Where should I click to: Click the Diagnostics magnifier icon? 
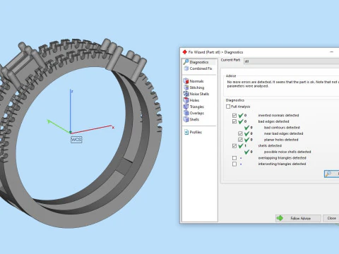[186, 62]
